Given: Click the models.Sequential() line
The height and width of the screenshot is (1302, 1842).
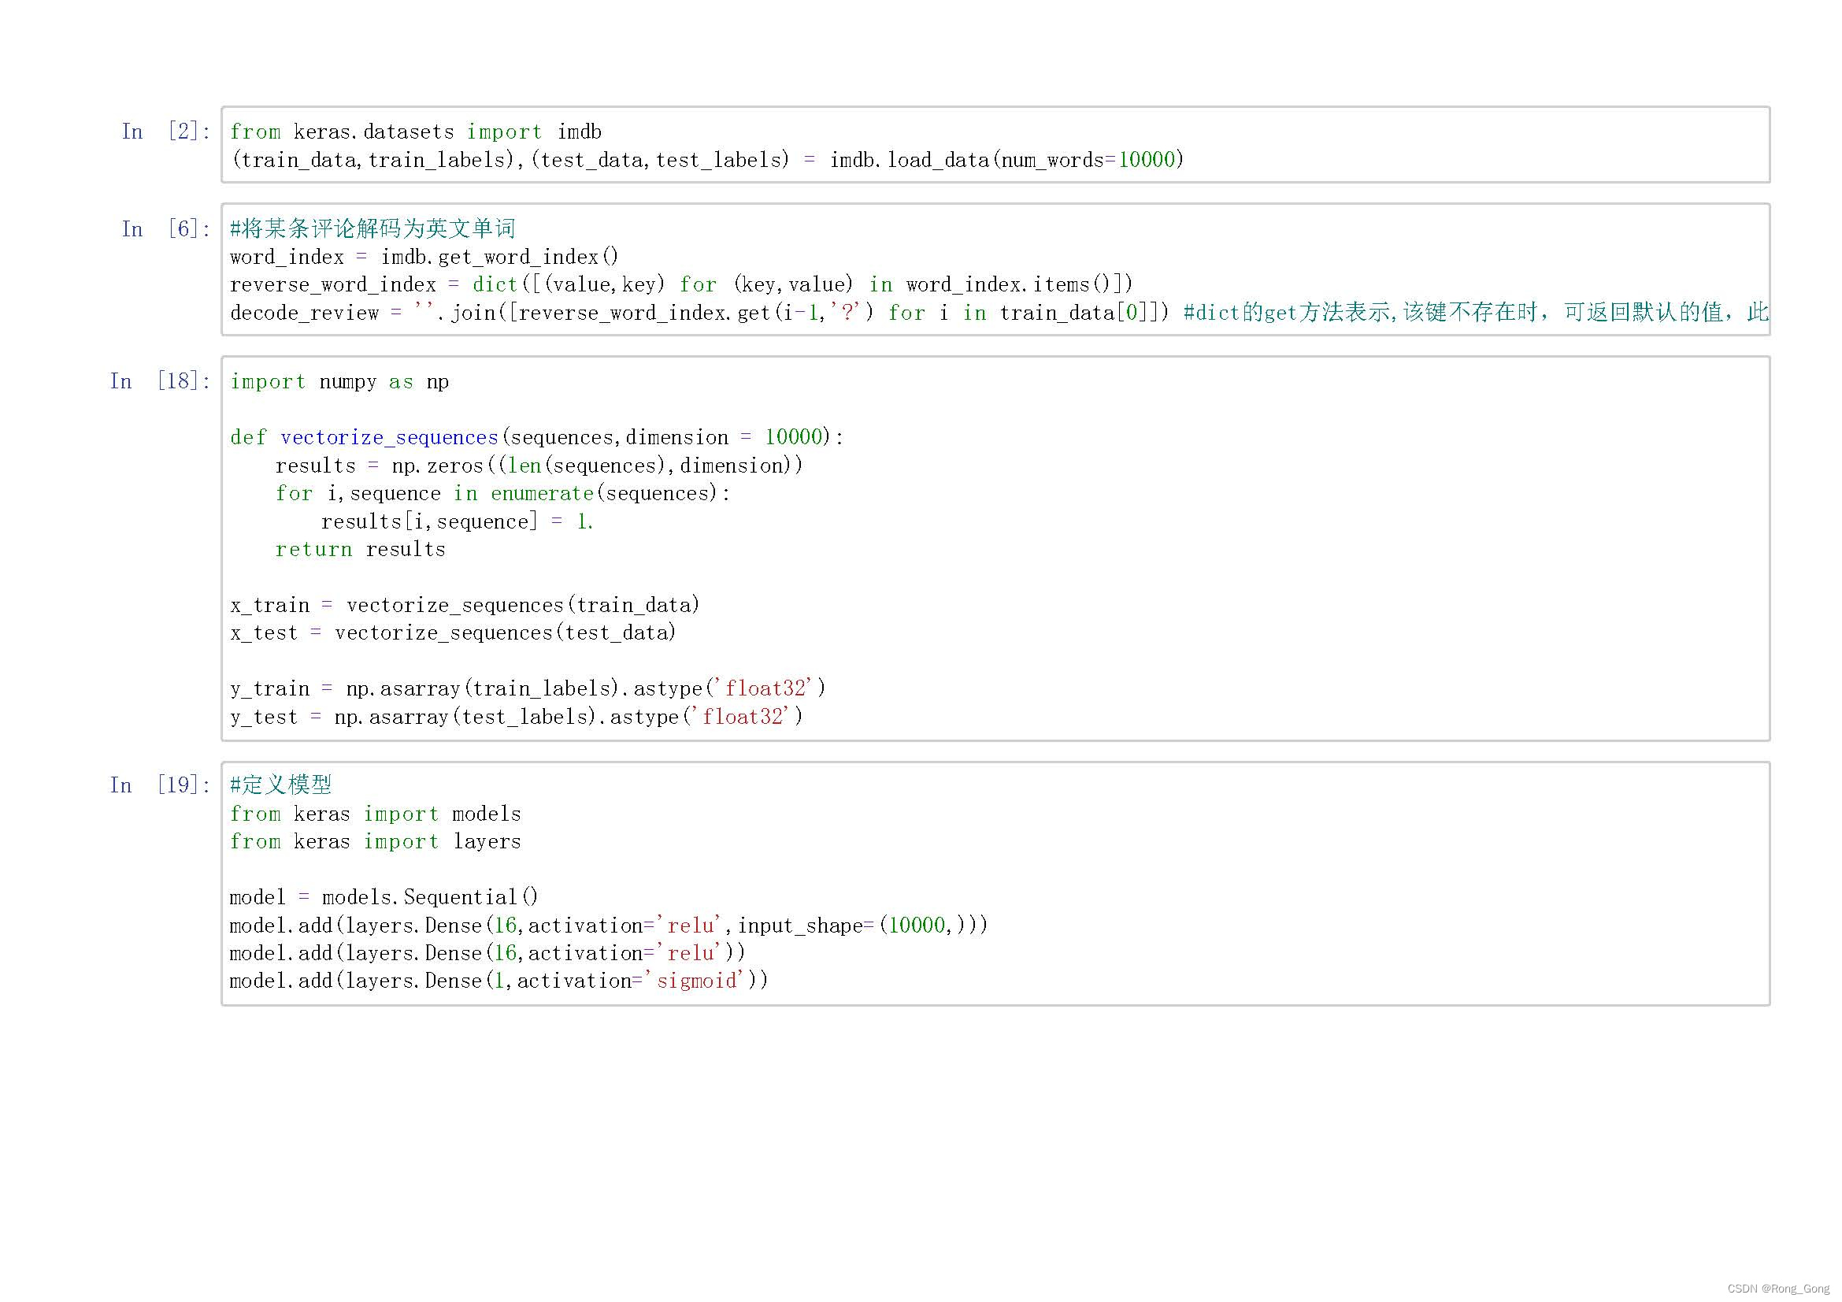Looking at the screenshot, I should [384, 898].
